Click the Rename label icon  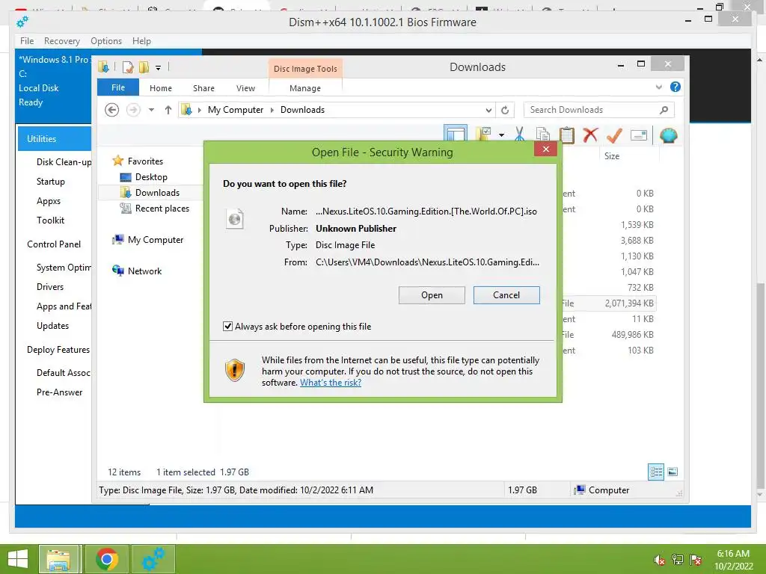639,135
